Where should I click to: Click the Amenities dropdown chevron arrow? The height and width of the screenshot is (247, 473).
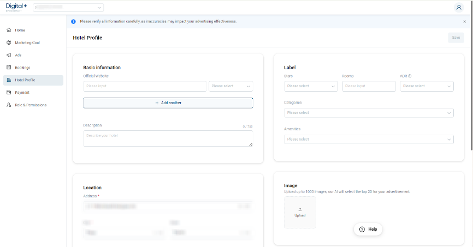(449, 140)
